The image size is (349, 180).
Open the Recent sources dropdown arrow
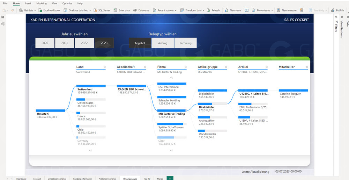(x=176, y=10)
